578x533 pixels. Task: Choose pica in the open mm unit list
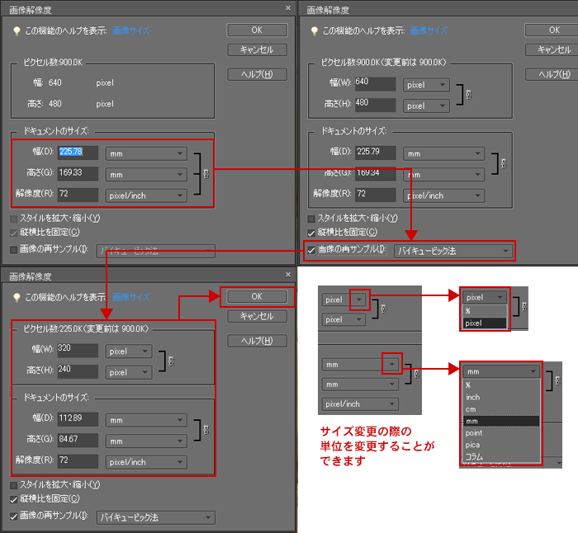501,445
